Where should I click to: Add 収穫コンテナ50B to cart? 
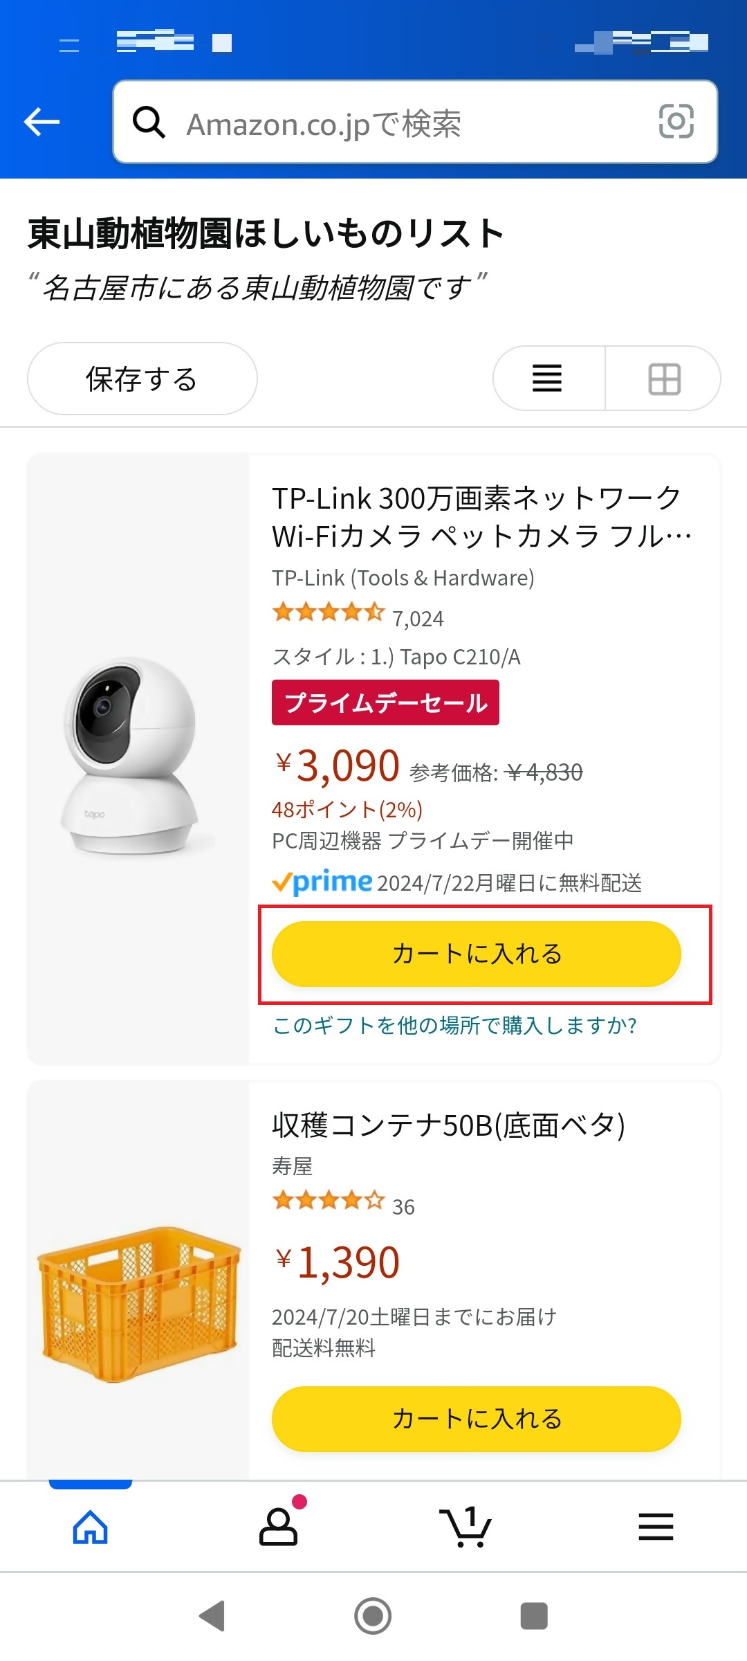(x=476, y=1419)
